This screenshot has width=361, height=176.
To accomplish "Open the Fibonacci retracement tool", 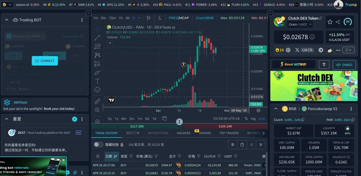I will (x=97, y=46).
